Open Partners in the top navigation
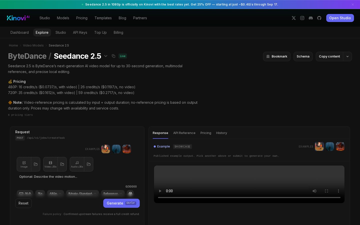 (x=140, y=18)
